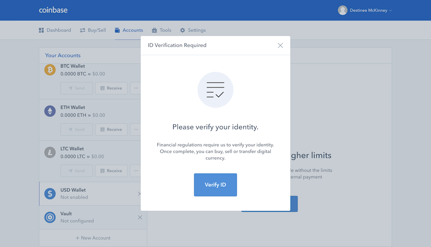The image size is (431, 247).
Task: Click the Bitcoin wallet icon
Action: point(50,70)
